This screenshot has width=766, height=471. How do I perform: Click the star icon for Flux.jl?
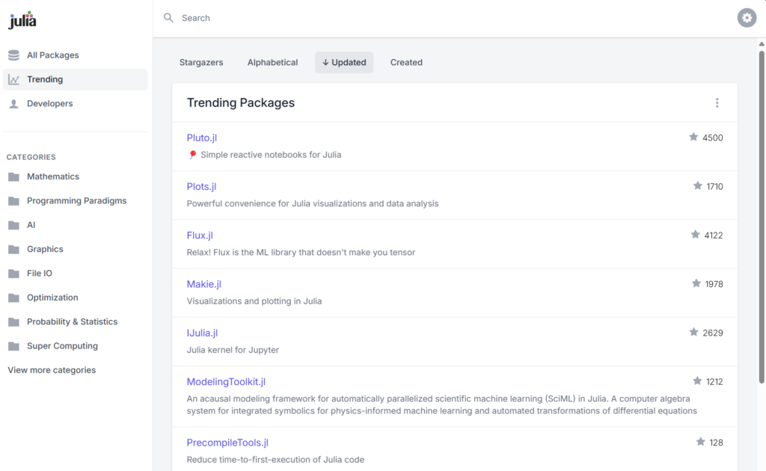coord(695,235)
